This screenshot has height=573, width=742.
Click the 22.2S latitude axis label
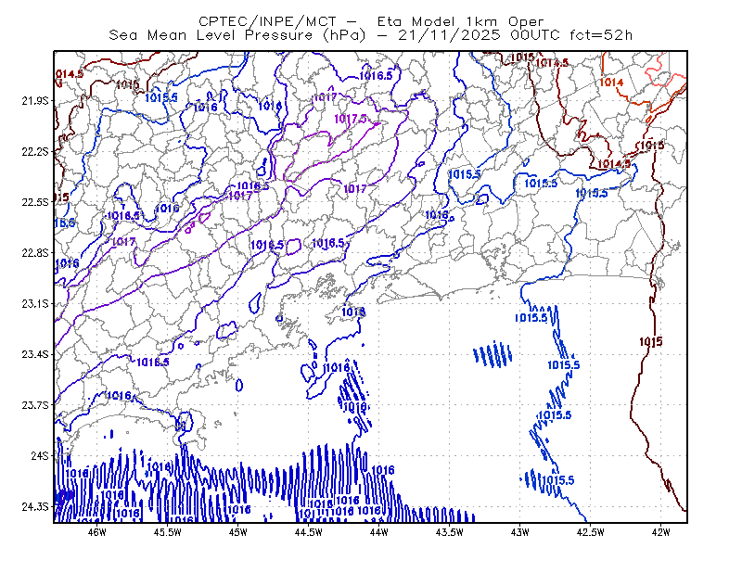(x=35, y=151)
